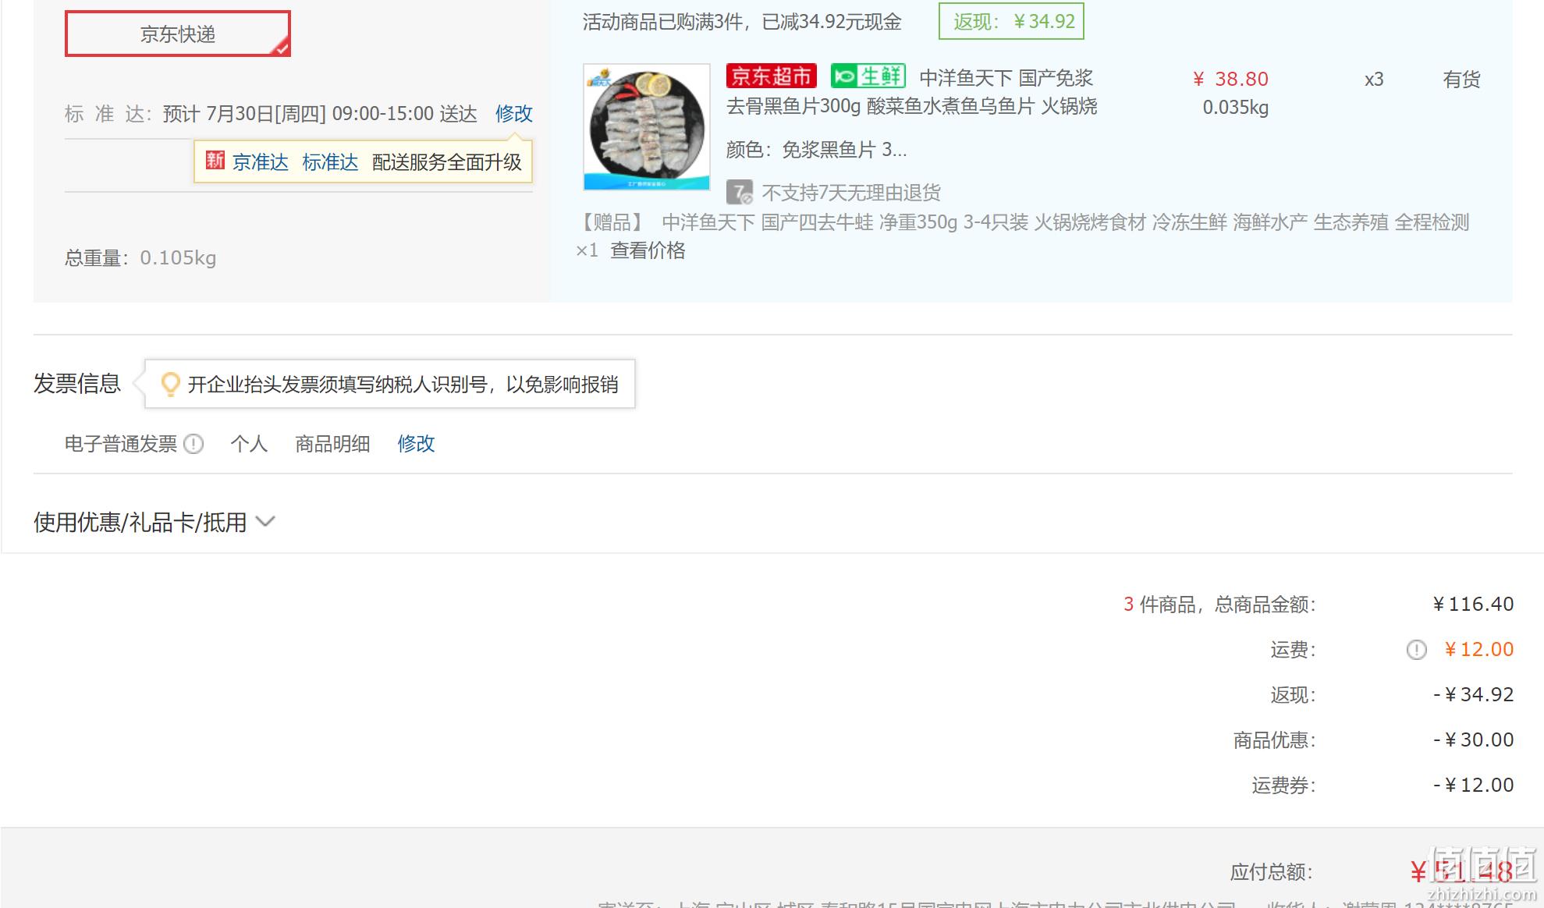Open the black fish fillet product thumbnail
The height and width of the screenshot is (908, 1544).
647,127
